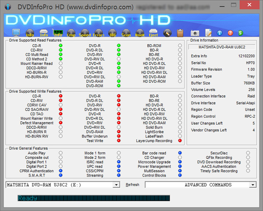This screenshot has width=263, height=211.
Task: Click the Region Control value RPC-2
Action: pos(250,116)
